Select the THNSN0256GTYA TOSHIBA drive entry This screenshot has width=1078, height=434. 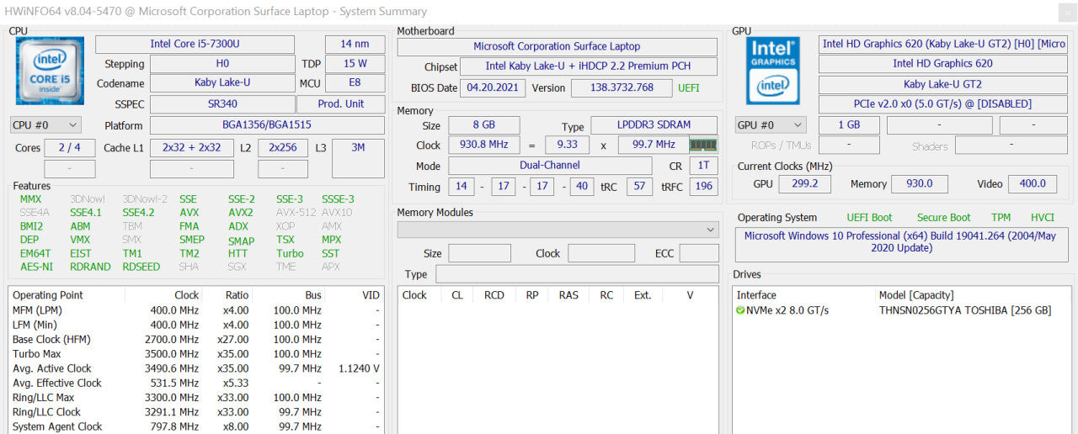[965, 310]
